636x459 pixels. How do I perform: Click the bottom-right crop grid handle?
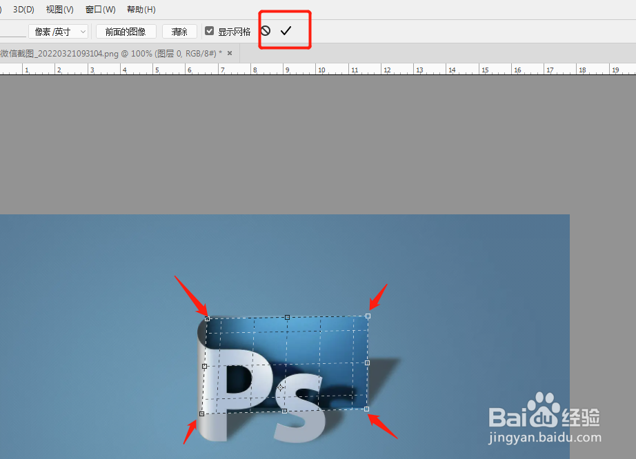(367, 409)
